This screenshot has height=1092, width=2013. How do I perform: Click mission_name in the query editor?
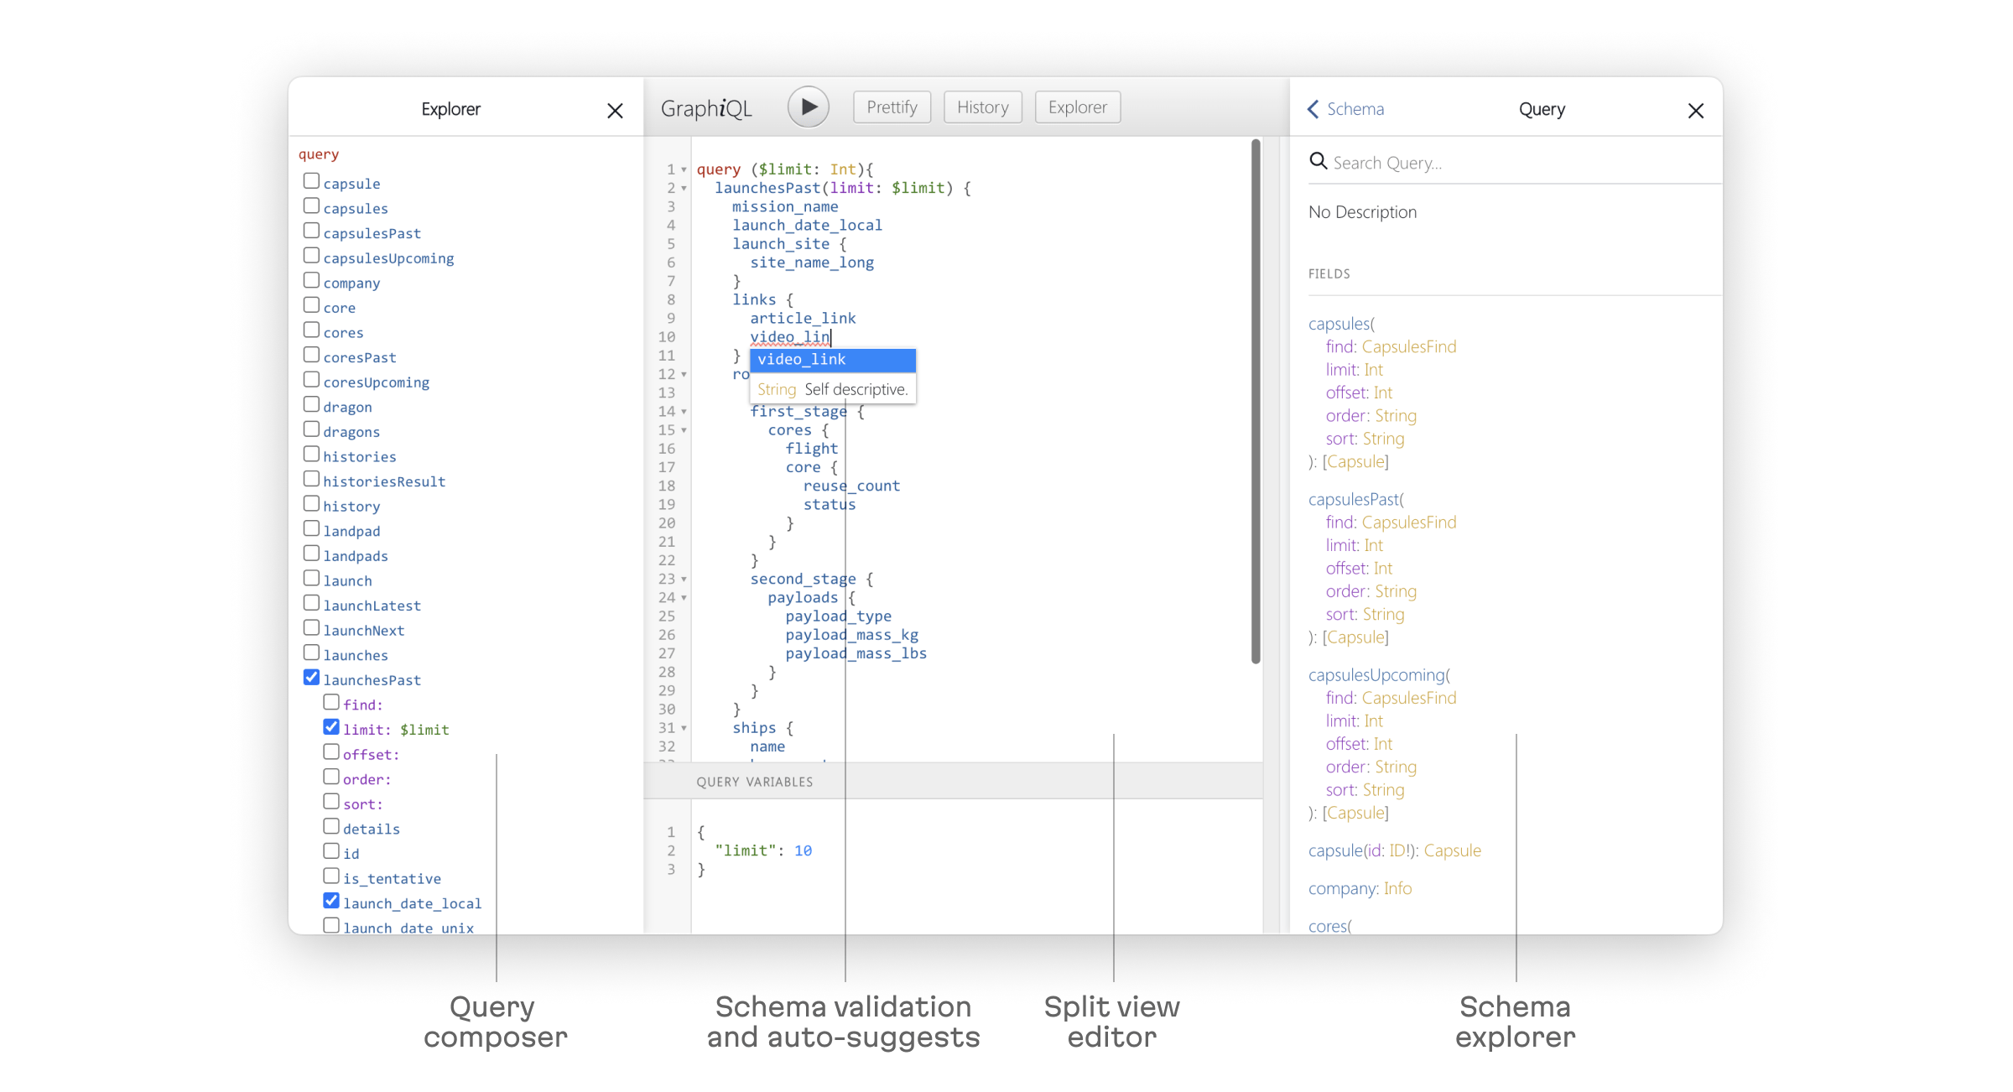click(785, 207)
